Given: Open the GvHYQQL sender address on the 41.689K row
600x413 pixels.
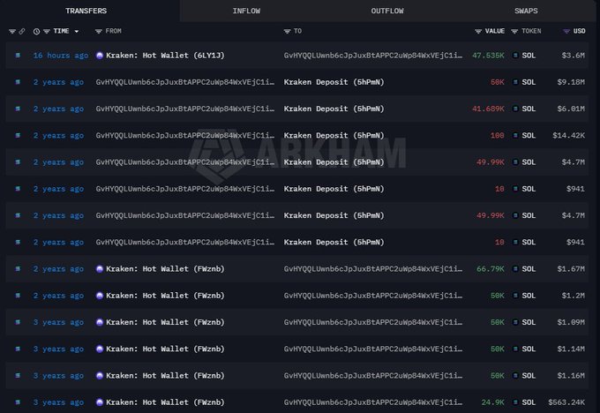Looking at the screenshot, I should [x=185, y=109].
